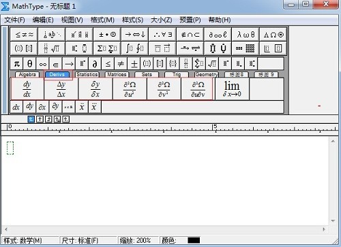Insert the Δy/Δx expression
Screen dimensions: 341x247
61,89
